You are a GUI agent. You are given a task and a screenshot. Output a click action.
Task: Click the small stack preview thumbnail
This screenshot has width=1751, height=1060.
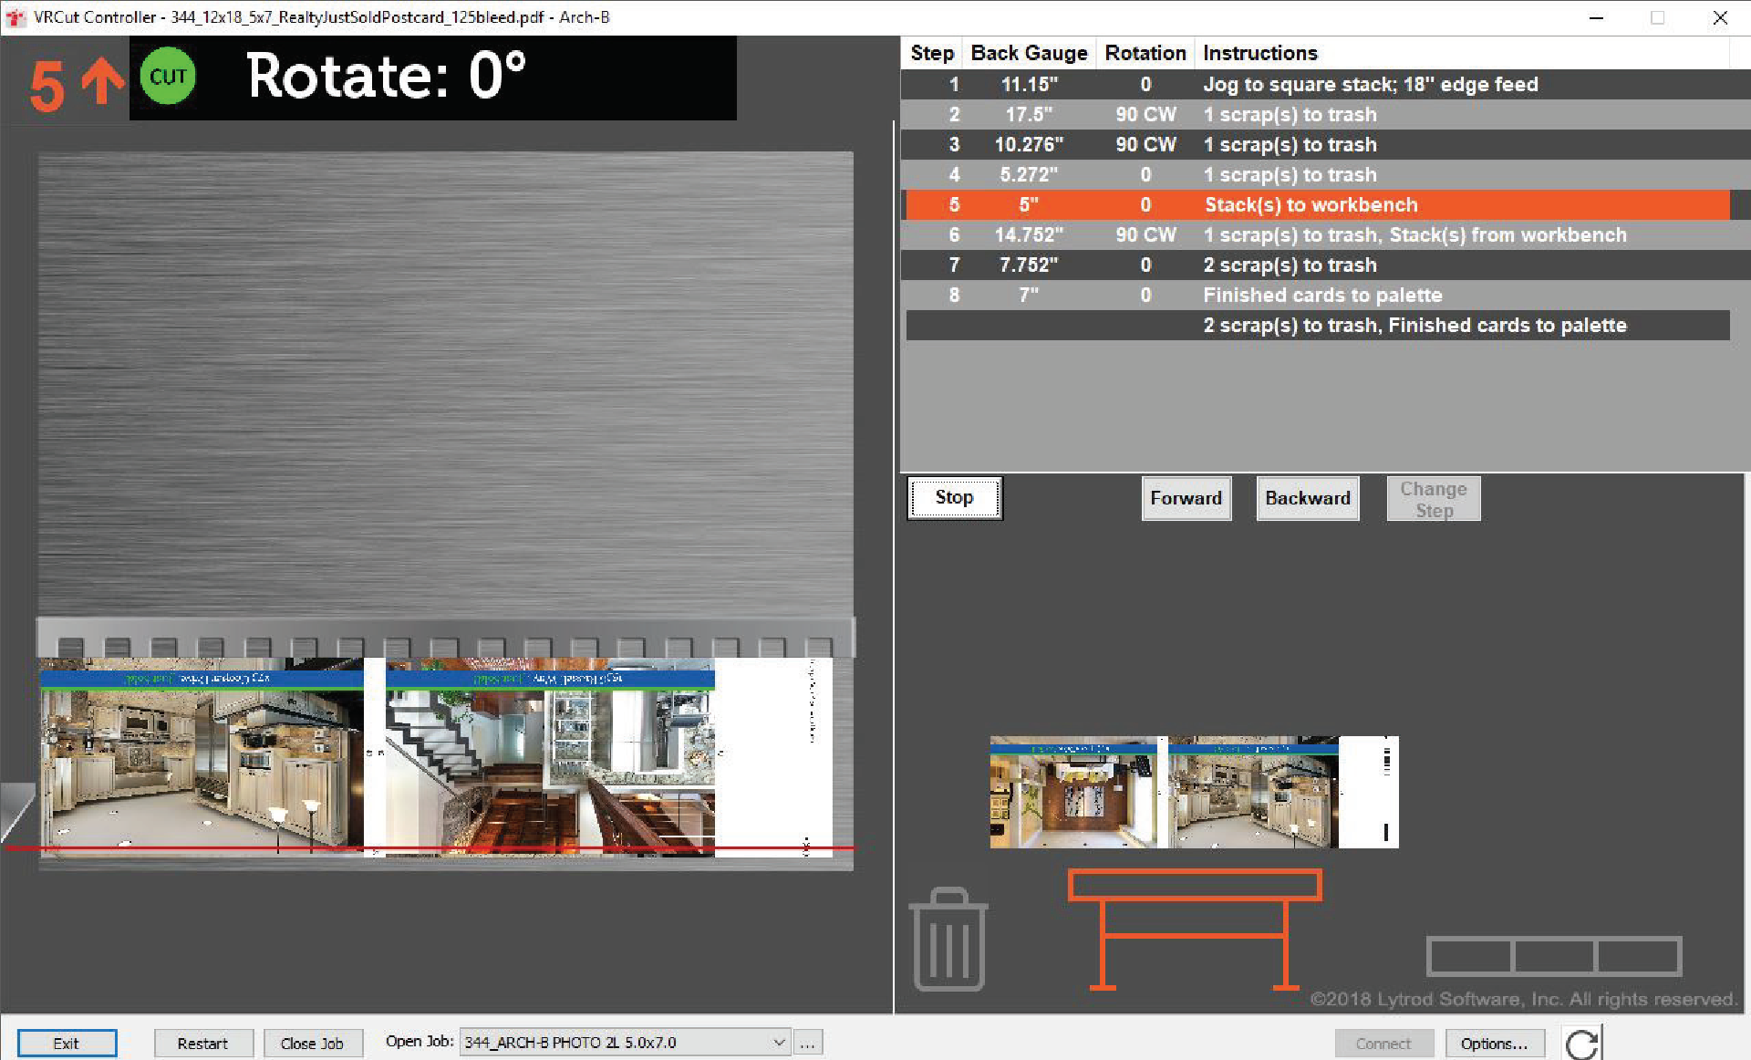(1194, 792)
